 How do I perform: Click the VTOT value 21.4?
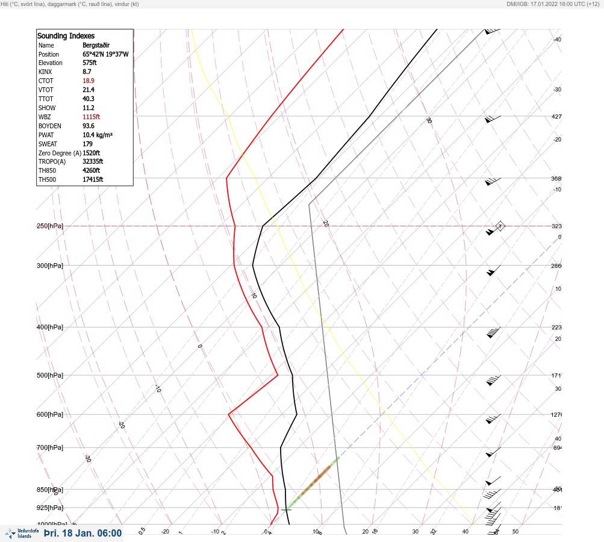point(88,90)
